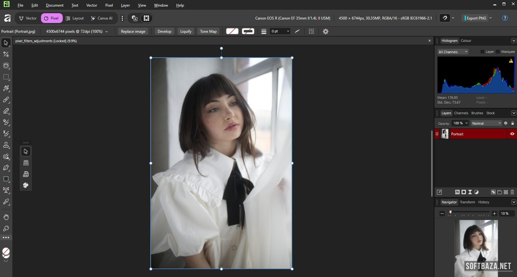Screen dimensions: 517x277
Task: Pick the Pen tool
Action: tap(6, 168)
